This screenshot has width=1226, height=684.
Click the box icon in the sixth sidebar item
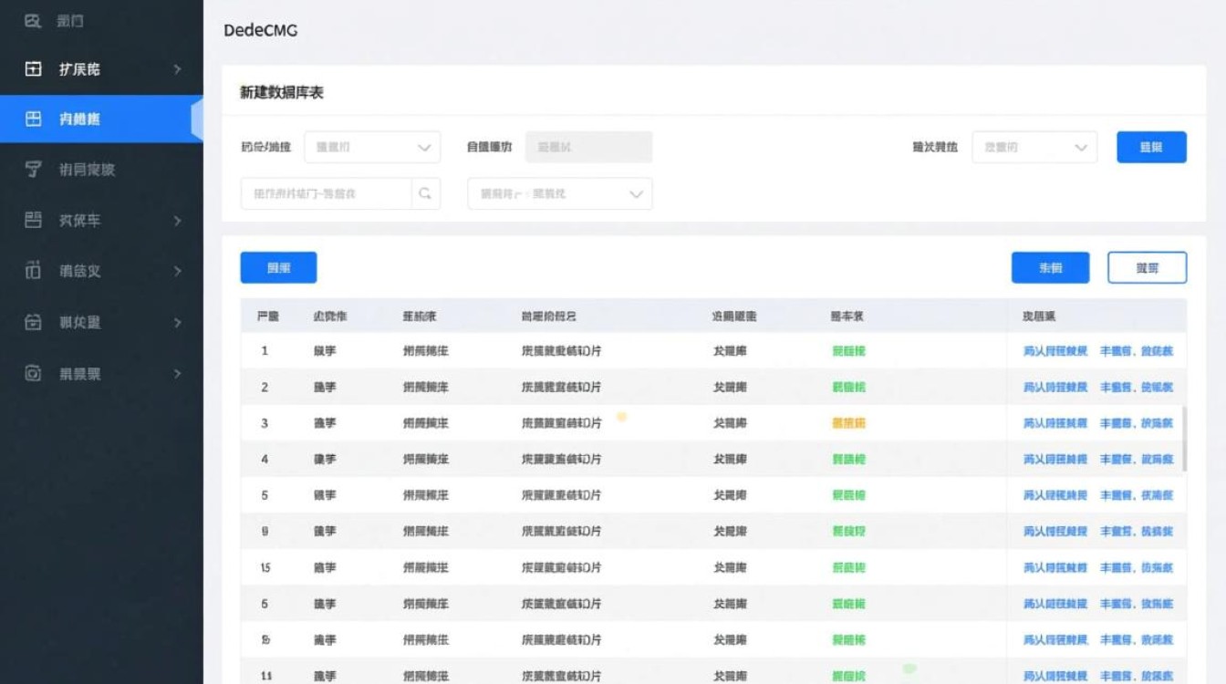point(33,271)
